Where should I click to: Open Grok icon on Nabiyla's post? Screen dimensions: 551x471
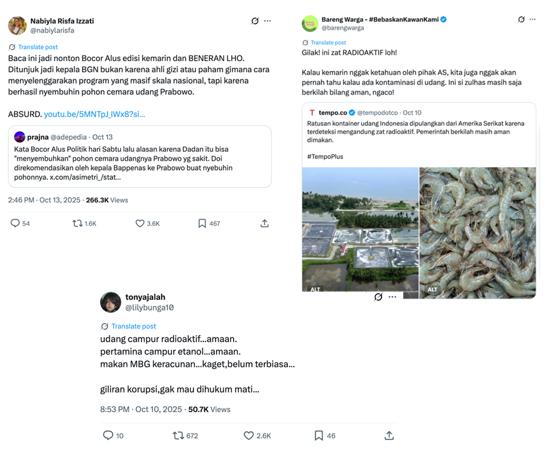click(255, 21)
